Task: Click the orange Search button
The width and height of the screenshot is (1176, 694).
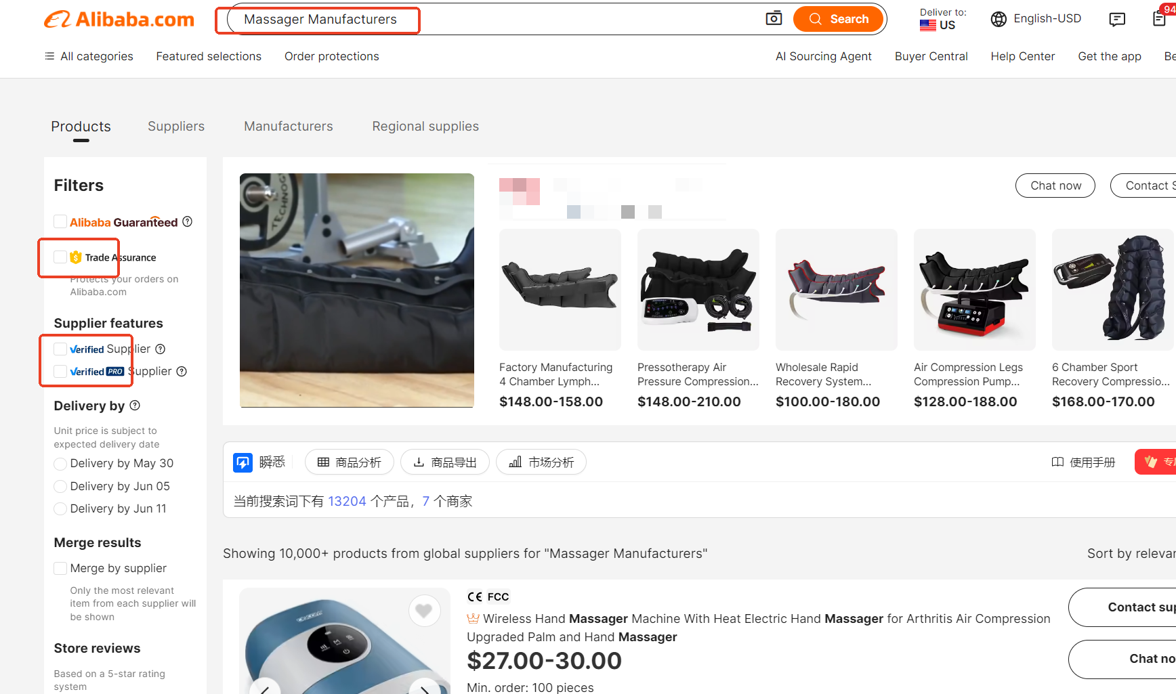Action: click(x=838, y=19)
